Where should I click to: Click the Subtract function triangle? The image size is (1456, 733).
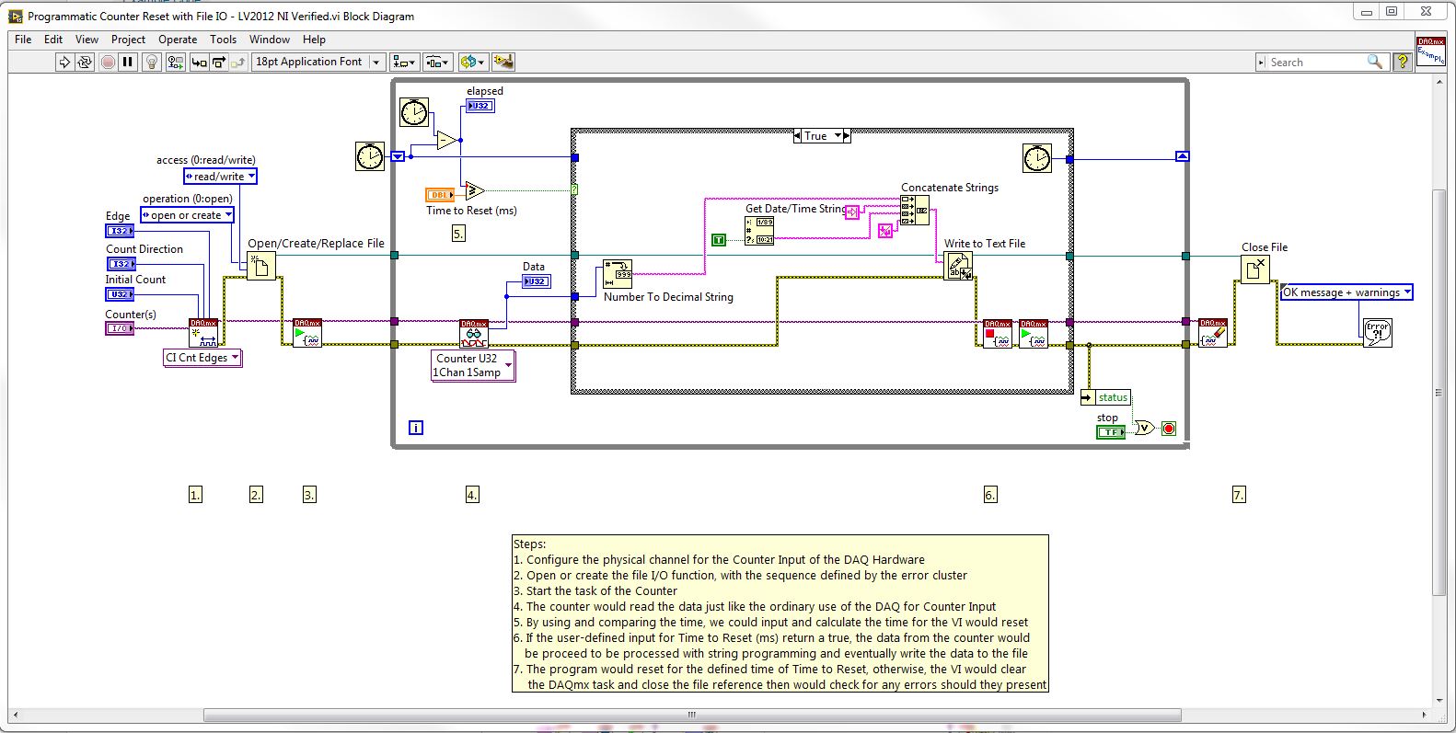[446, 140]
